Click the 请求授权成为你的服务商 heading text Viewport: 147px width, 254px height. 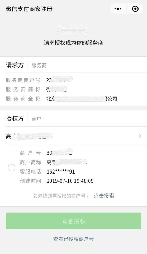(x=73, y=43)
